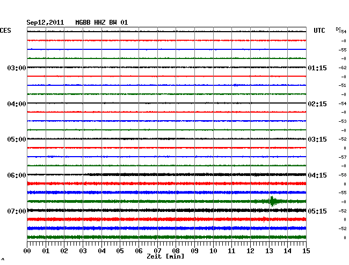Click the DC offset value -62
Image resolution: width=349 pixels, height=265 pixels.
343,68
